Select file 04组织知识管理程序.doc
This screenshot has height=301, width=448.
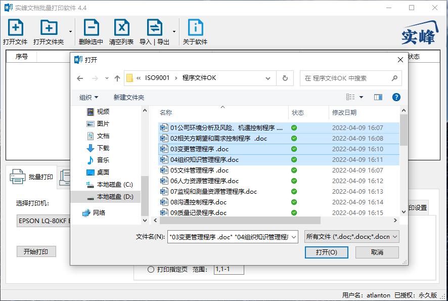coord(279,159)
